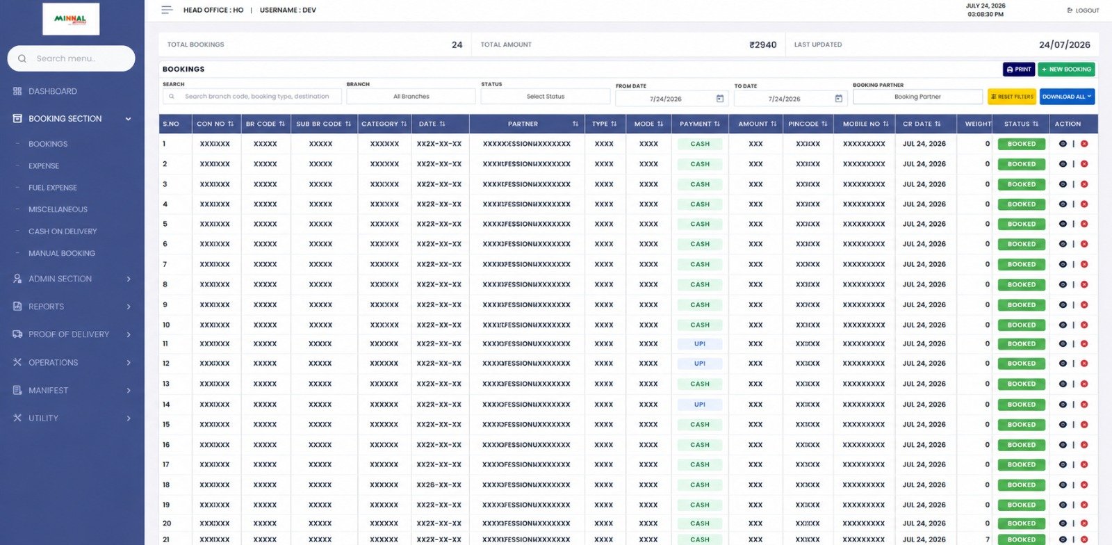Open the From Date calendar icon
The image size is (1112, 545).
tap(720, 99)
